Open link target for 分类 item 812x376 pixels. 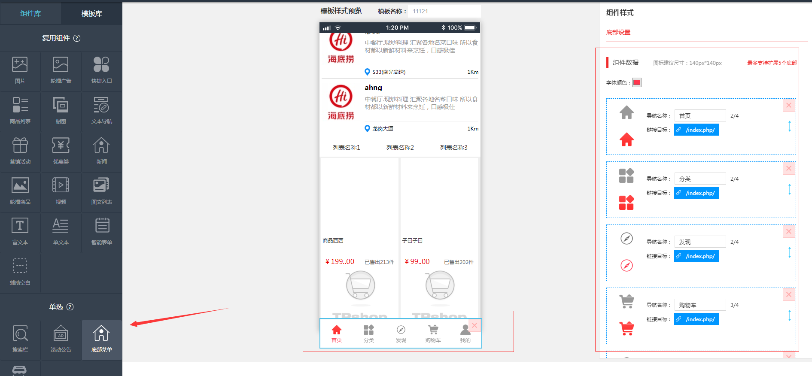696,193
